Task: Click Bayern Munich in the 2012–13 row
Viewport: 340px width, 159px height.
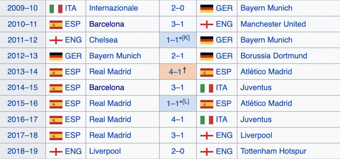Action: [x=115, y=56]
